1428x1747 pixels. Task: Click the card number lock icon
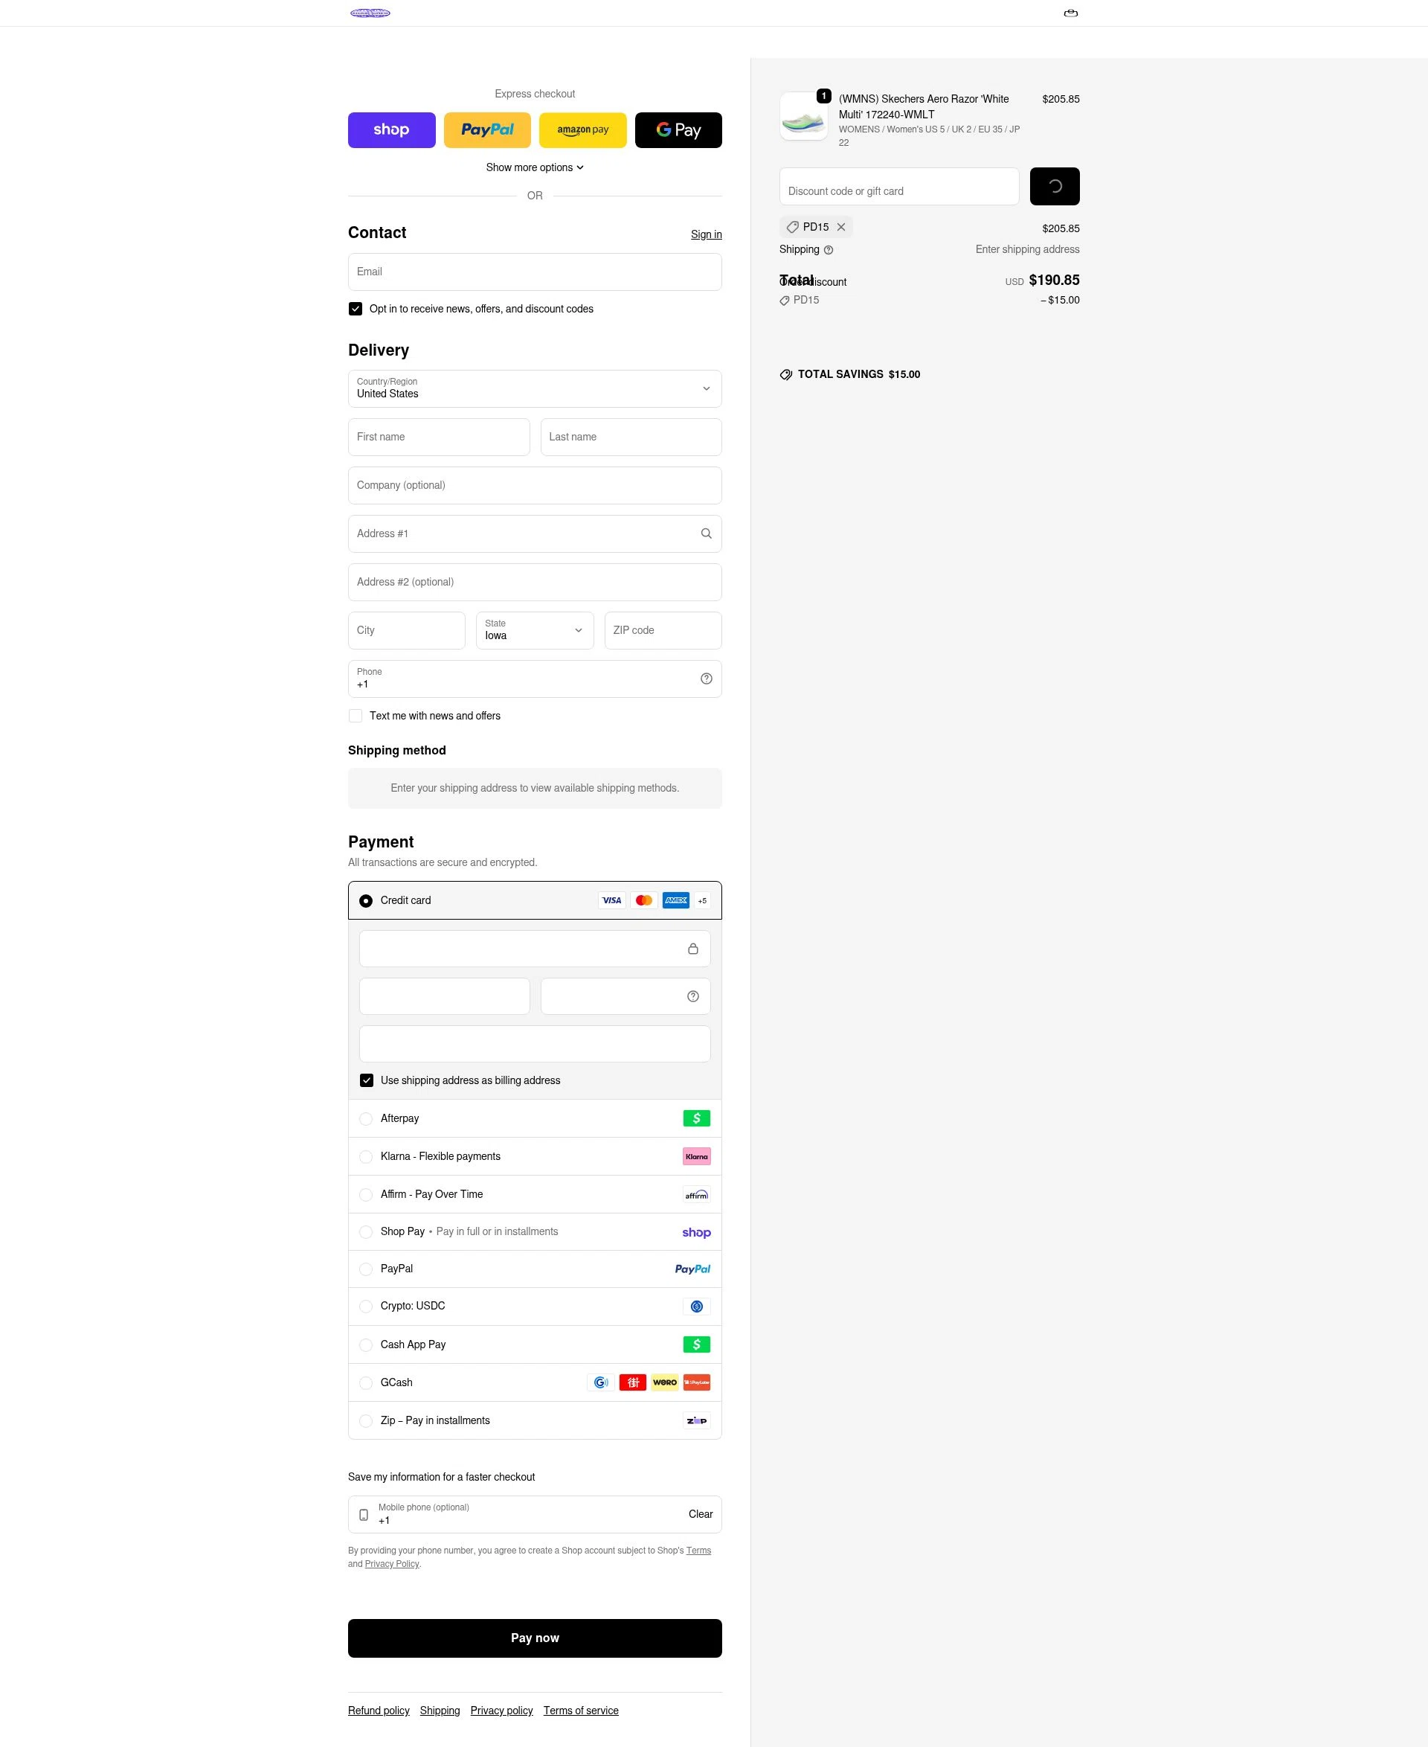pos(692,949)
